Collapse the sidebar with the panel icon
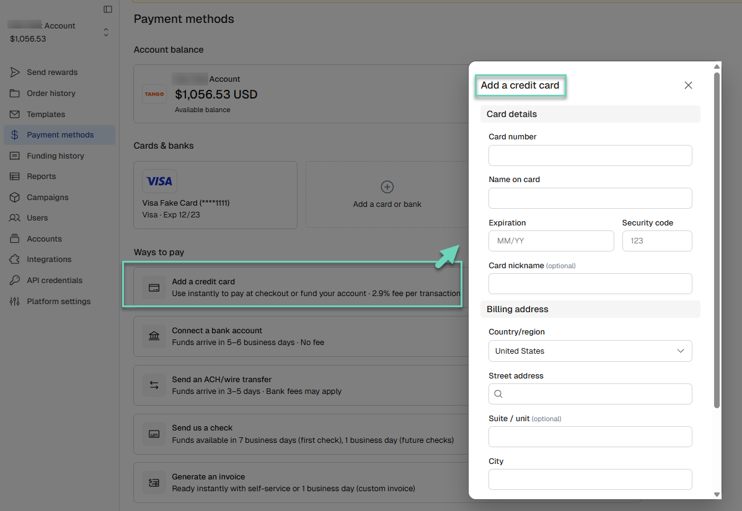The image size is (742, 511). (108, 9)
